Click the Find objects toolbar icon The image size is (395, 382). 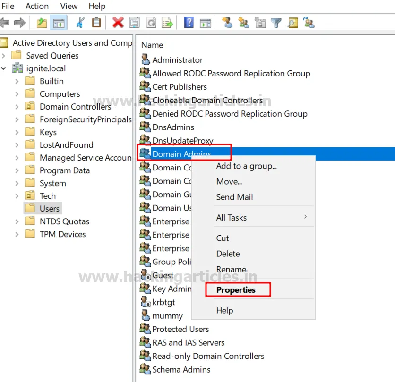pos(292,22)
